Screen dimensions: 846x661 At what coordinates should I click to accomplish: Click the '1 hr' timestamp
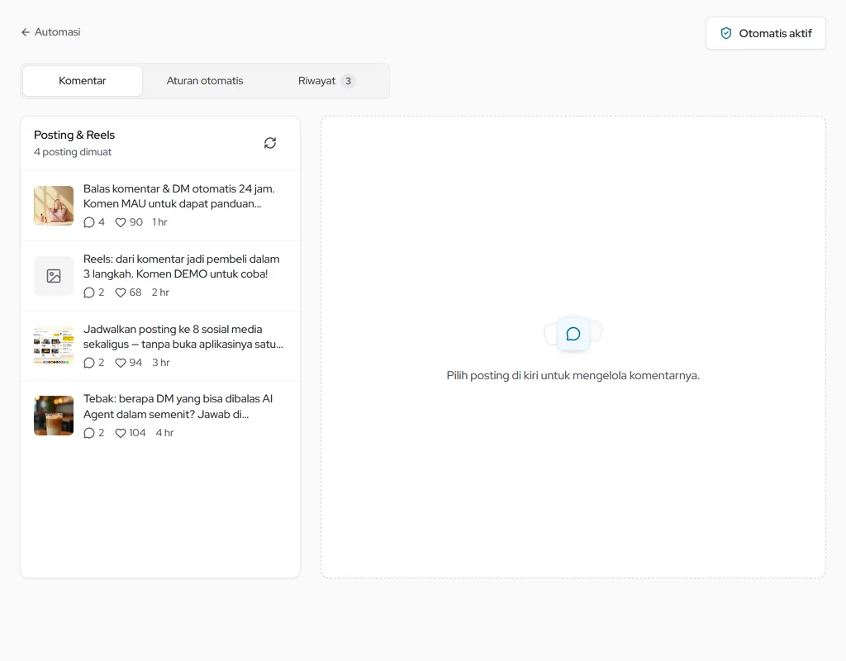159,222
